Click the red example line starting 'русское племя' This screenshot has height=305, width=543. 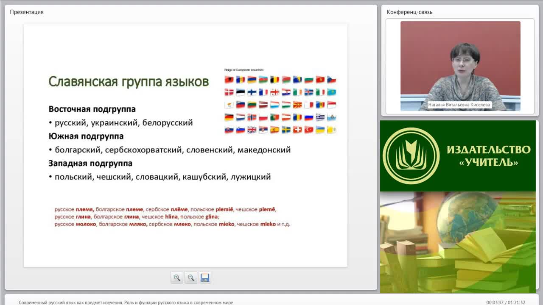(165, 209)
